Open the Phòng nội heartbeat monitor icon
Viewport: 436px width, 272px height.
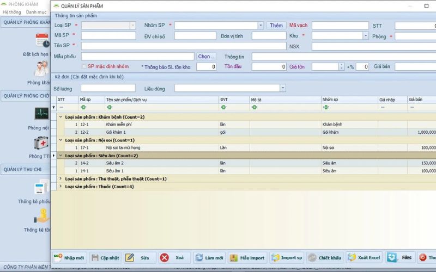pyautogui.click(x=42, y=114)
